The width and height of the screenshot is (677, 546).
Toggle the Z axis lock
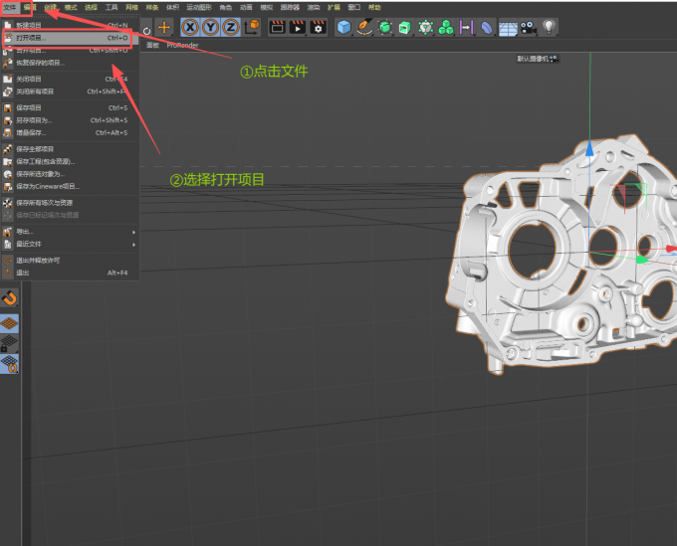[231, 28]
